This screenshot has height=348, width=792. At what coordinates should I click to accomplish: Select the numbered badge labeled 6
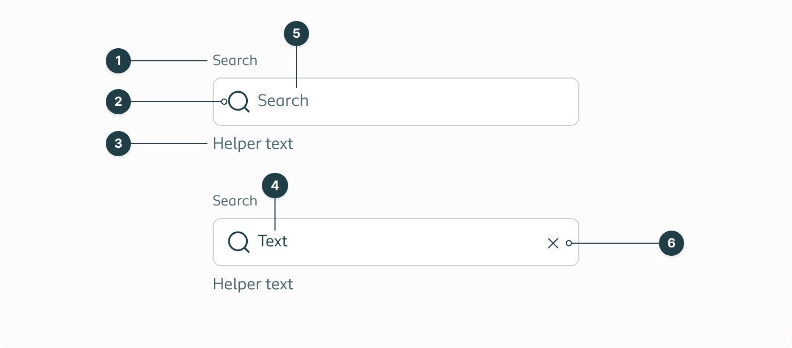coord(672,243)
